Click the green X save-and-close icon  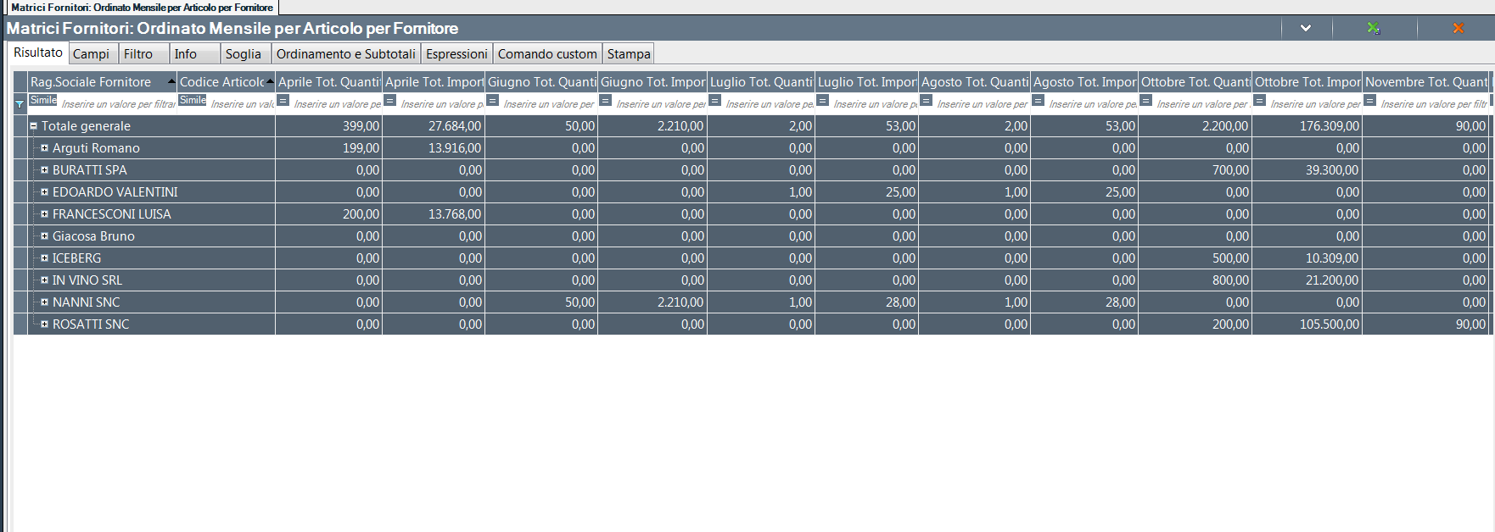pos(1373,28)
